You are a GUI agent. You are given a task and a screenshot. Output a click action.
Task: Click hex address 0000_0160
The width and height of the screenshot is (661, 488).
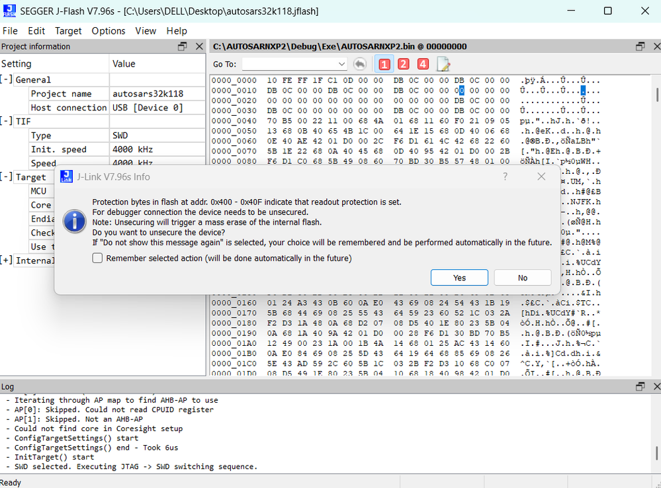click(234, 303)
